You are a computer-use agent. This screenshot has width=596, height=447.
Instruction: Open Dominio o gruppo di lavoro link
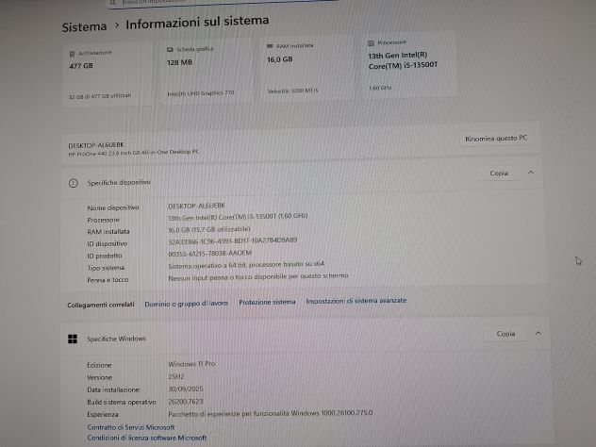pyautogui.click(x=187, y=304)
